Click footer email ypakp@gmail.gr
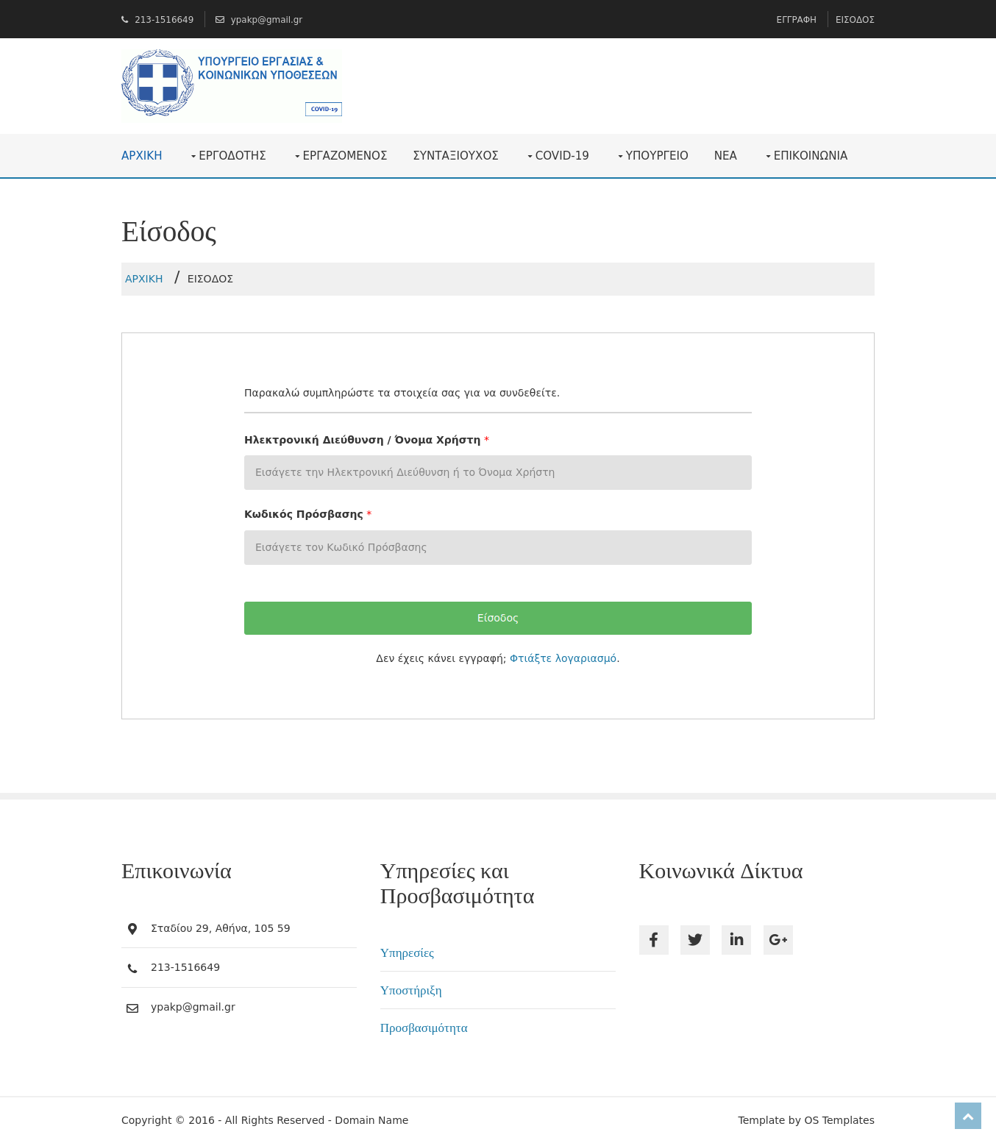This screenshot has width=996, height=1143. pos(193,1007)
